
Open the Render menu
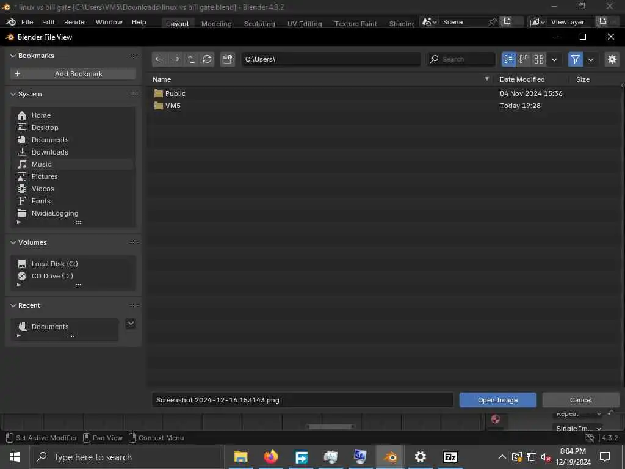75,22
